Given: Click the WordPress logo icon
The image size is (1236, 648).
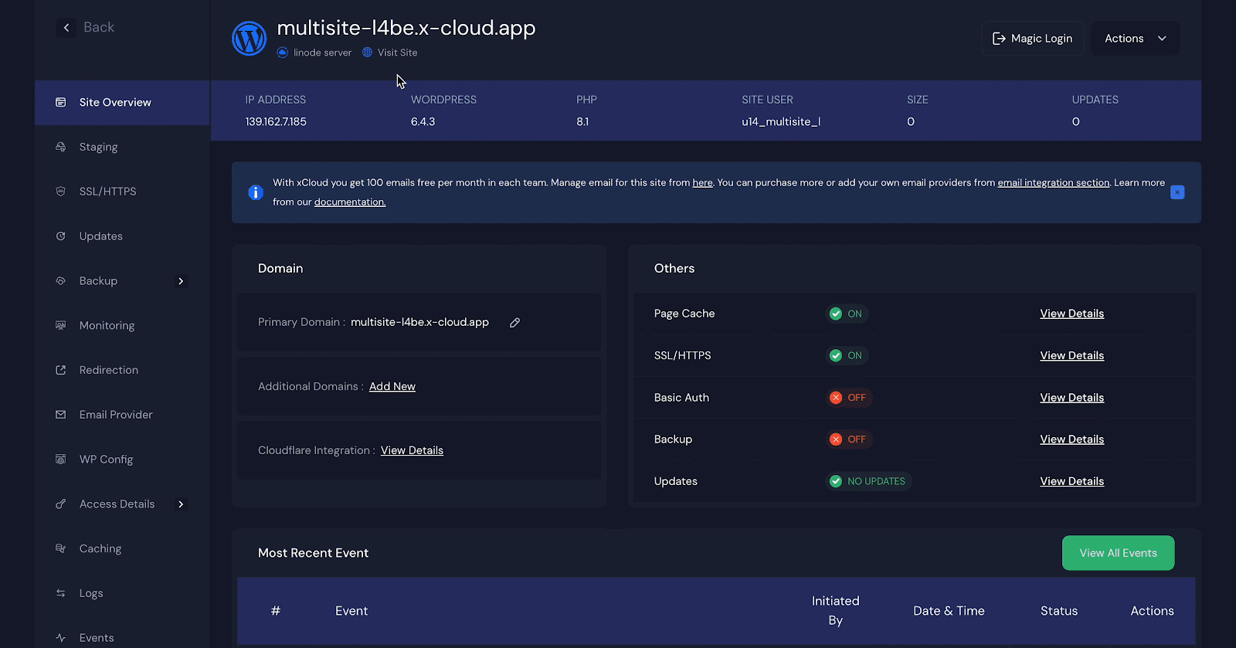Looking at the screenshot, I should 249,39.
